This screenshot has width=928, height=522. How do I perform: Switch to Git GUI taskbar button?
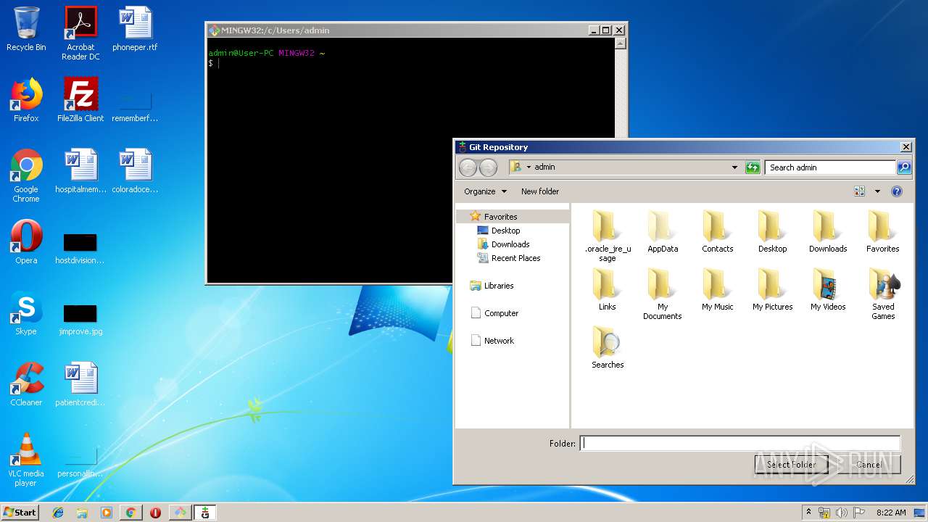tap(205, 513)
